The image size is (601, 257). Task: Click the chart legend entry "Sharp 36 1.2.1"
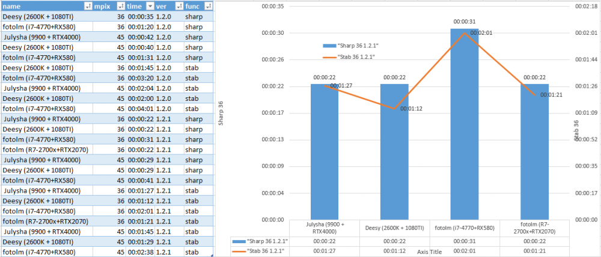[x=351, y=45]
